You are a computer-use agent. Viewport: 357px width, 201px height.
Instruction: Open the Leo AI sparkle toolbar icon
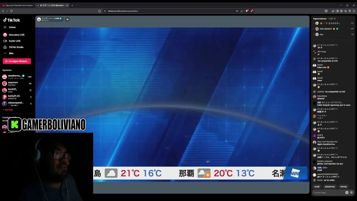[345, 11]
